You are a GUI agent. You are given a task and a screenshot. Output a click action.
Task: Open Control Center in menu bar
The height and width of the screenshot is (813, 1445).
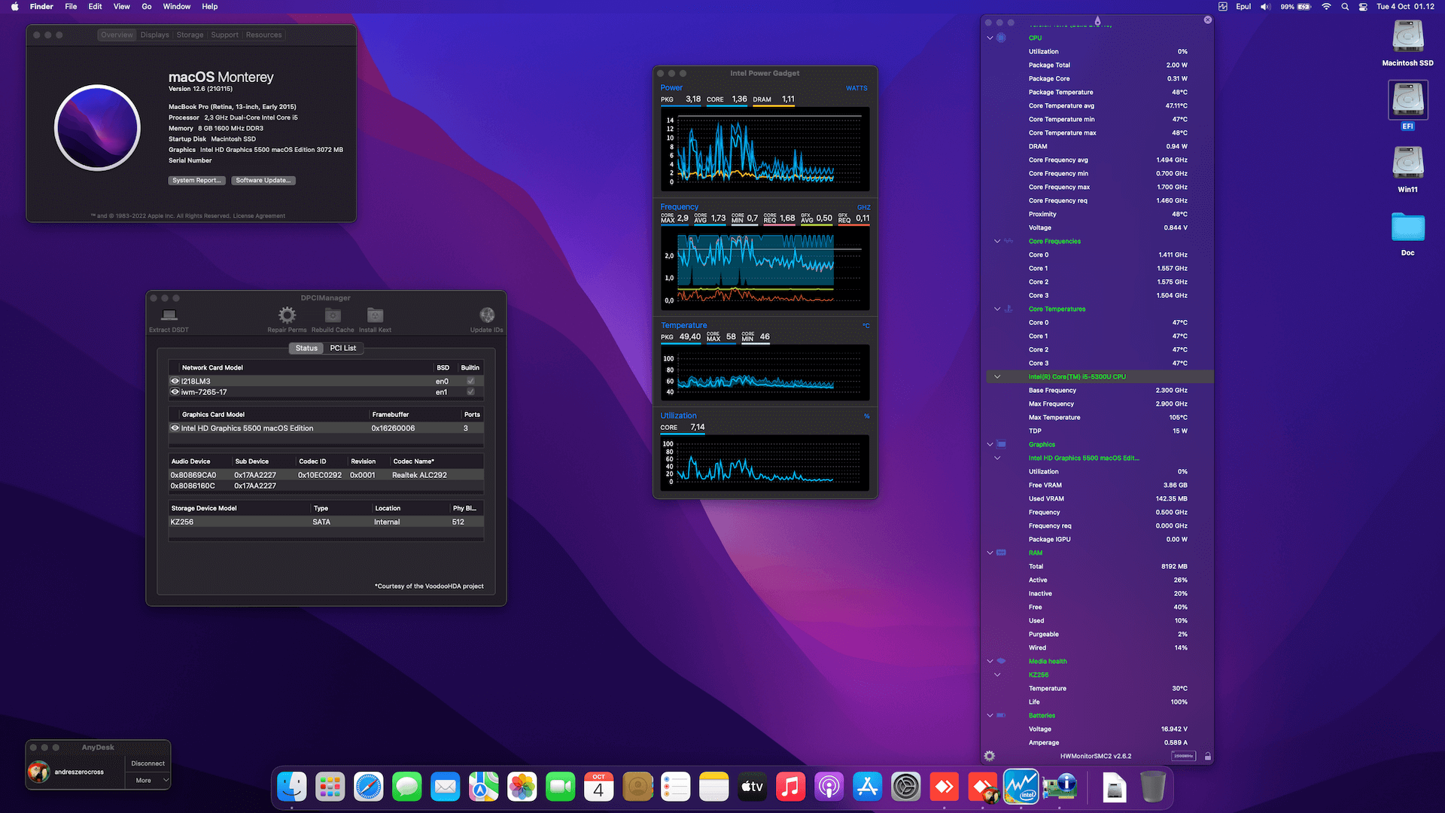coord(1363,7)
